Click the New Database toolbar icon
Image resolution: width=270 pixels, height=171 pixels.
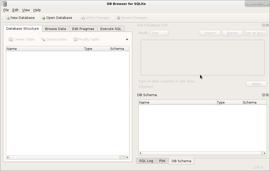click(8, 18)
